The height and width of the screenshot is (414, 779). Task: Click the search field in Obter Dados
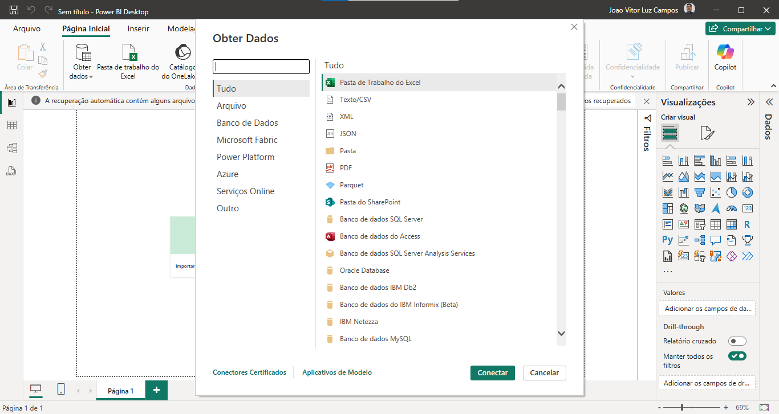pos(261,66)
